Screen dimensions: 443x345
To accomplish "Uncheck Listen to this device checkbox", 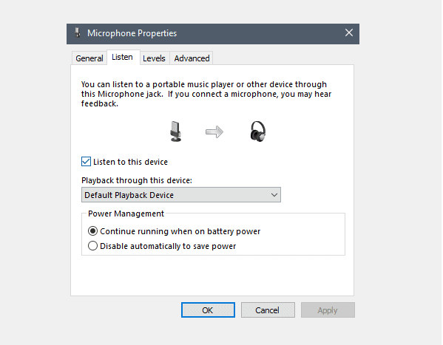I will point(86,162).
